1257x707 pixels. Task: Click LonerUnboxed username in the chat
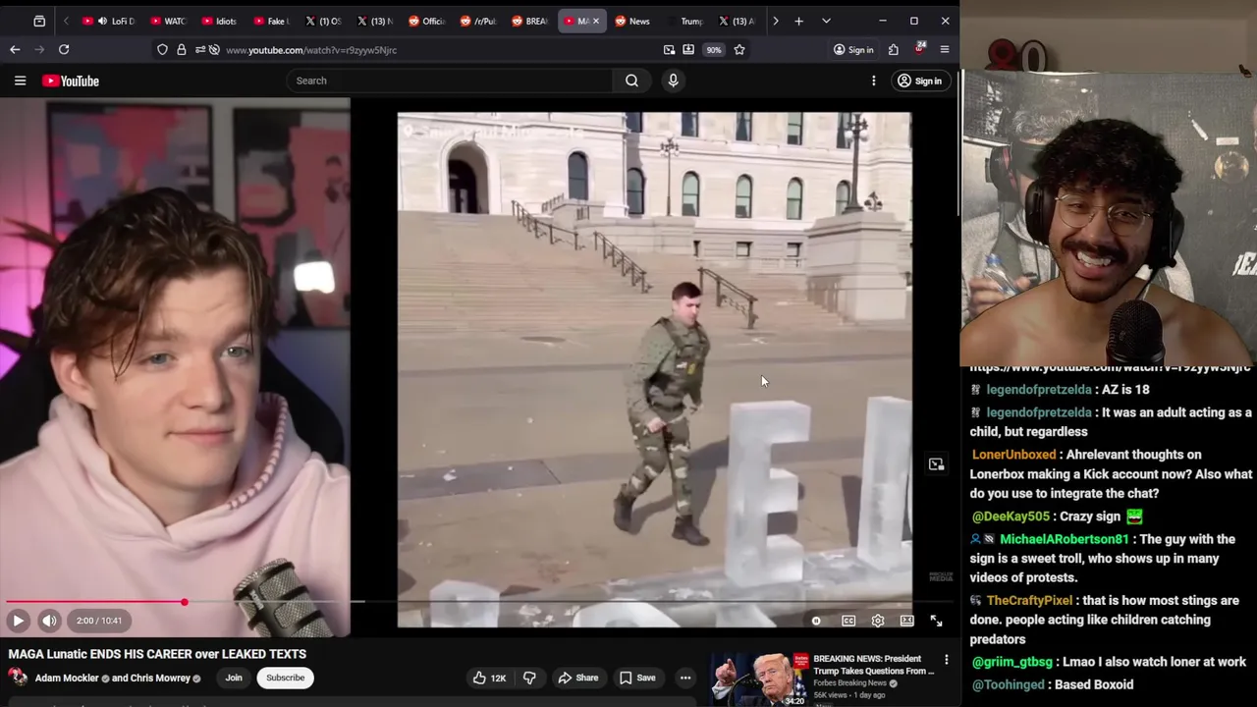(x=1014, y=455)
